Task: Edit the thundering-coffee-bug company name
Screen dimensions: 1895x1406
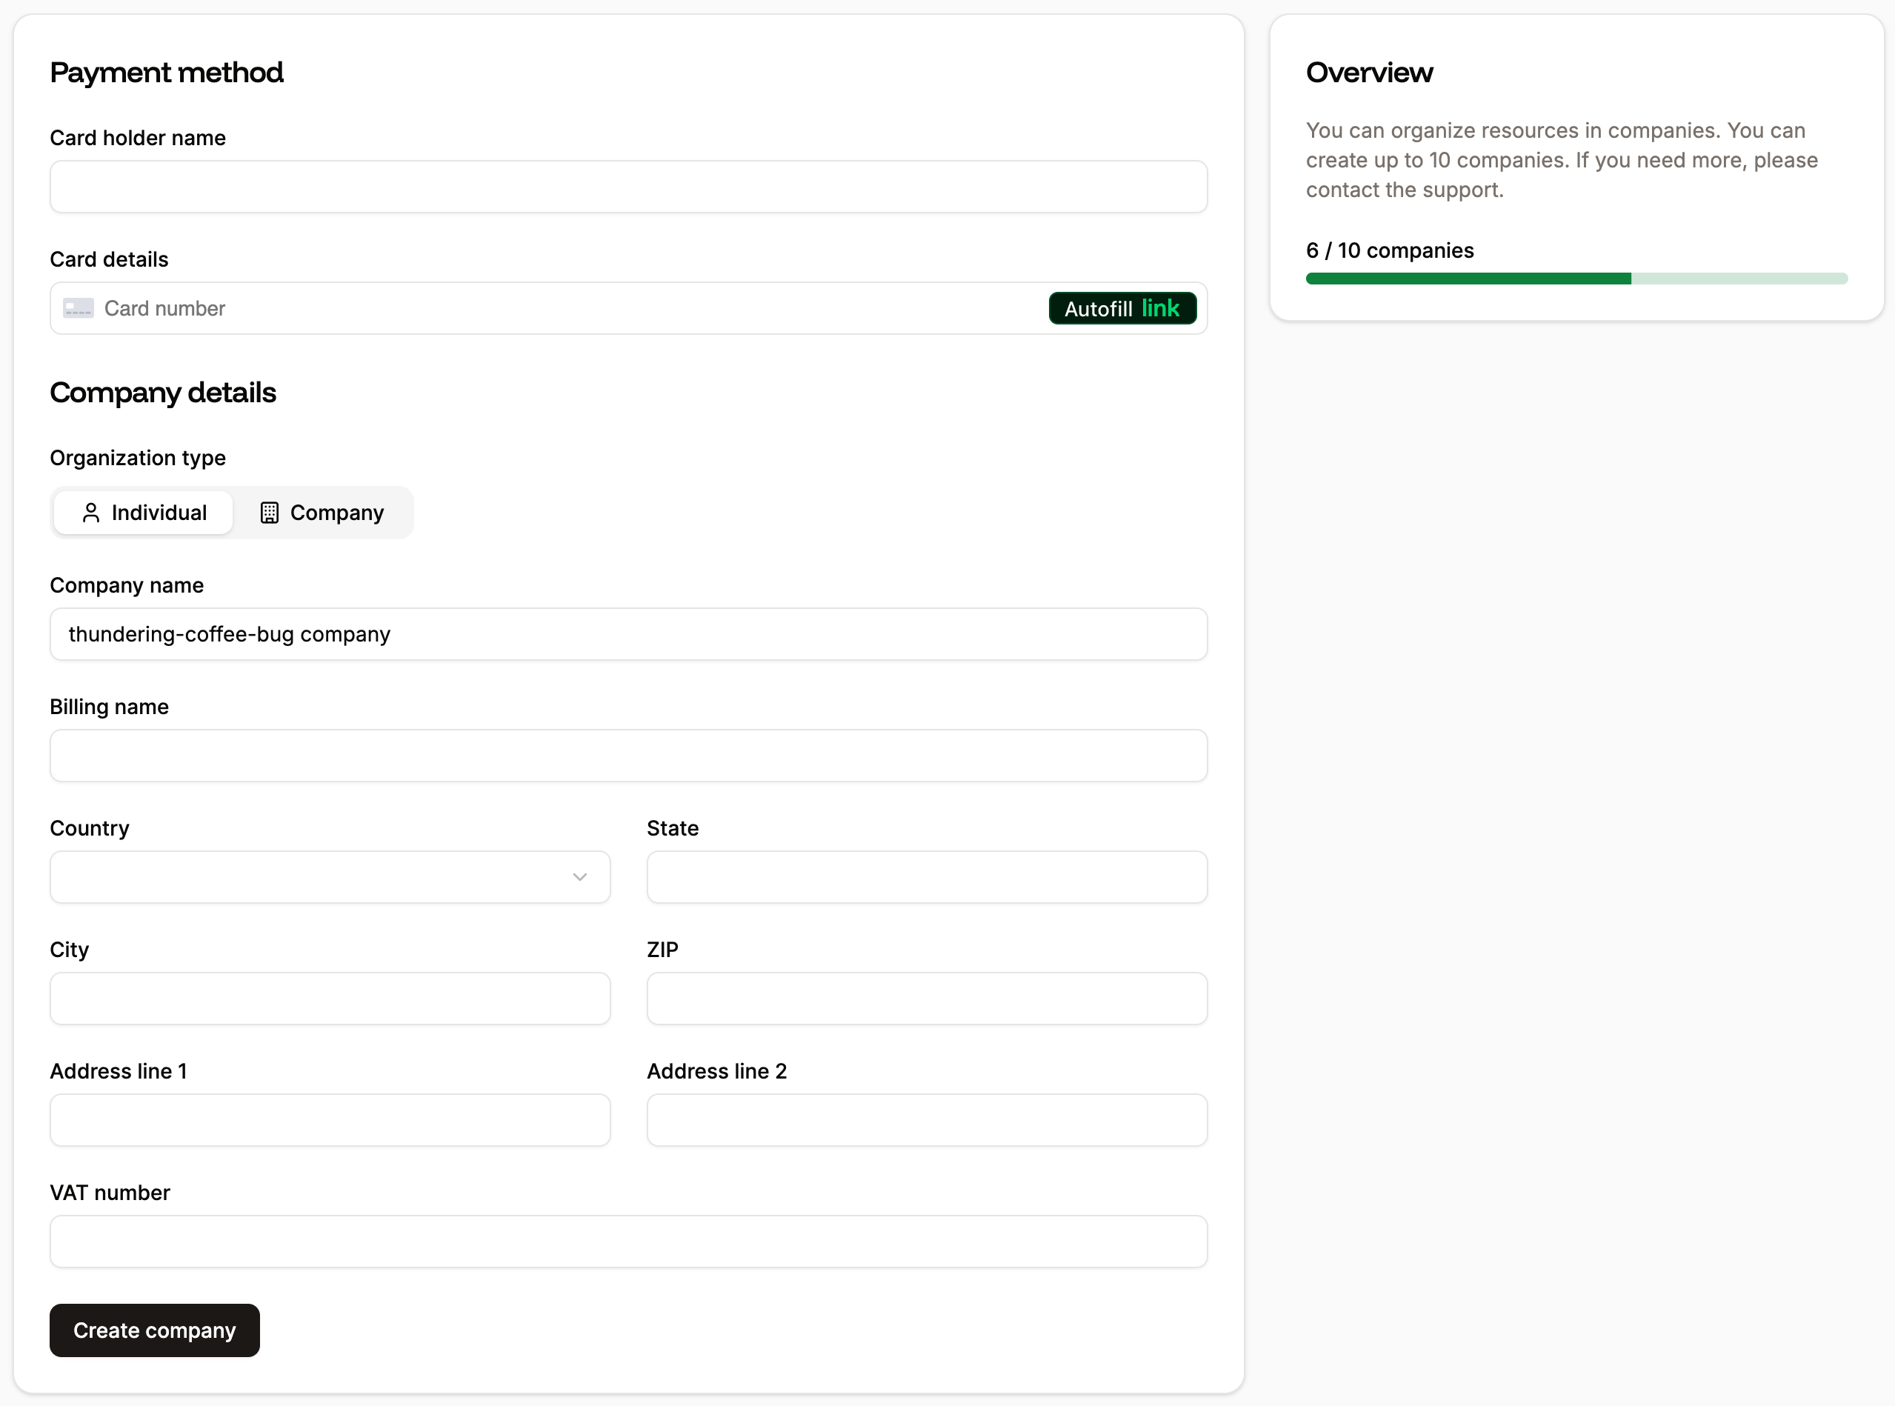Action: point(628,634)
